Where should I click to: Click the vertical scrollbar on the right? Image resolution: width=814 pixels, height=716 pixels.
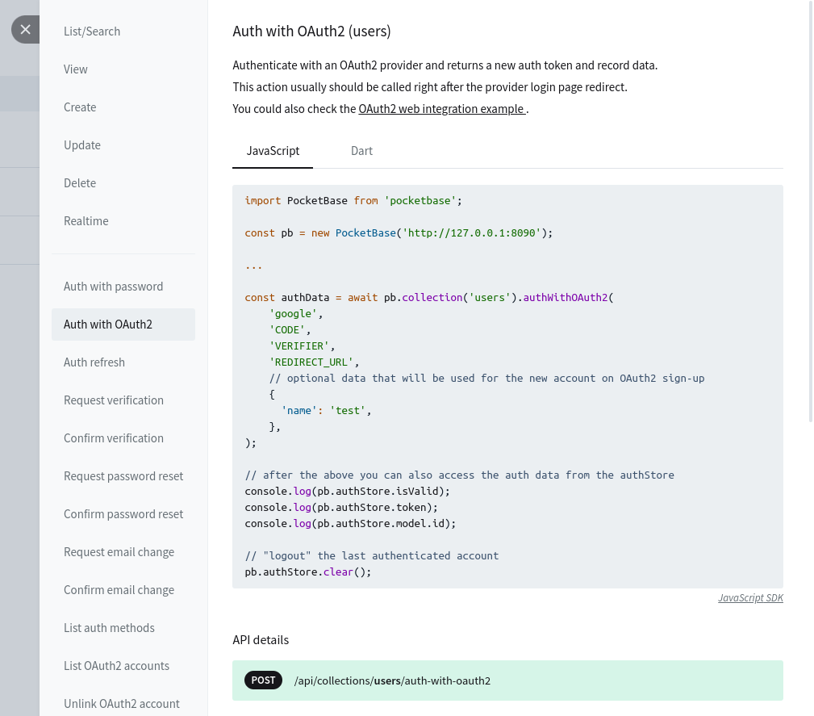[810, 210]
